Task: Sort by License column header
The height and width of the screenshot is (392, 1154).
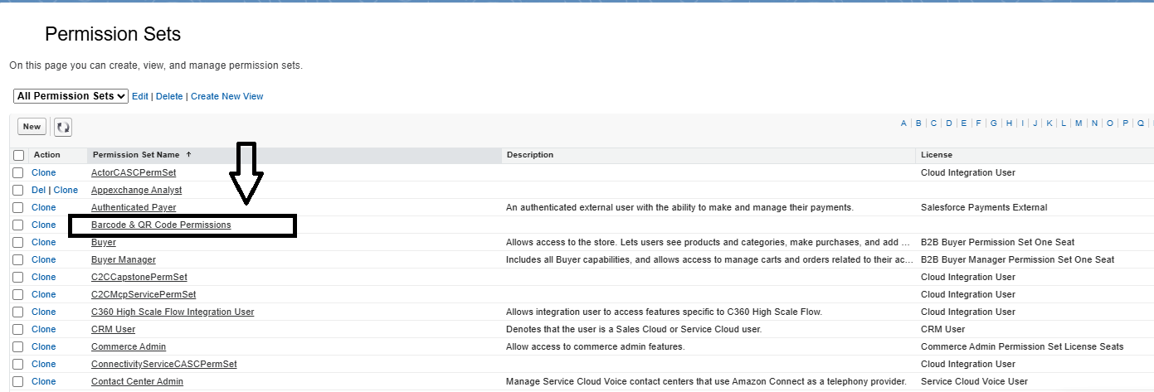Action: [x=937, y=155]
